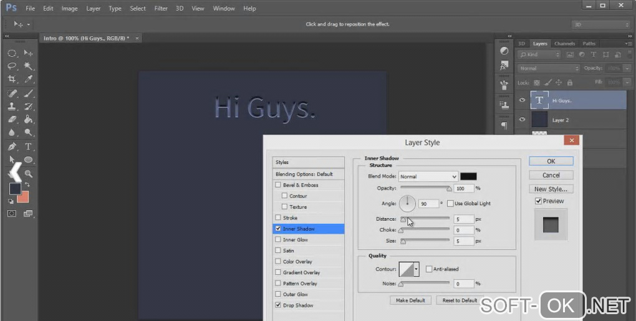Open the Filter menu
Screen dimensions: 636x321
[x=161, y=9]
